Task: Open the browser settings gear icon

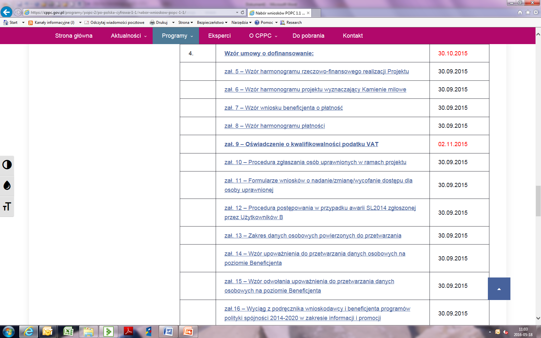Action: point(536,13)
